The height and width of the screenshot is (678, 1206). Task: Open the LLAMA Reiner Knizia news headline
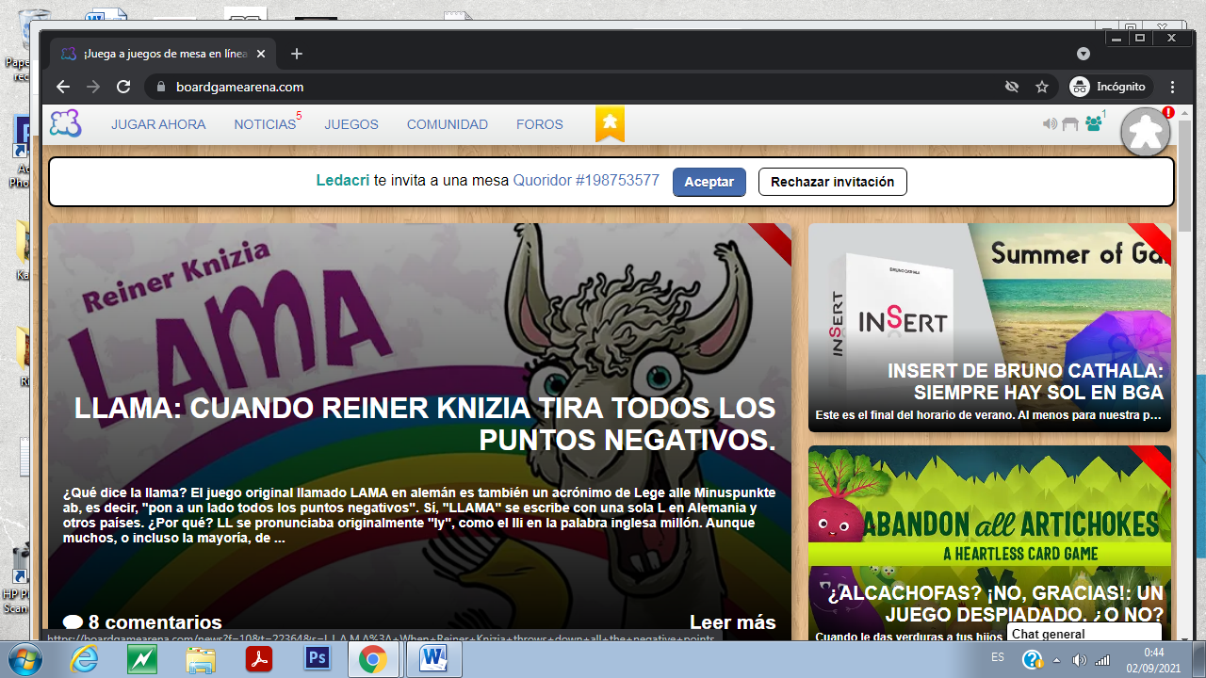(x=425, y=423)
